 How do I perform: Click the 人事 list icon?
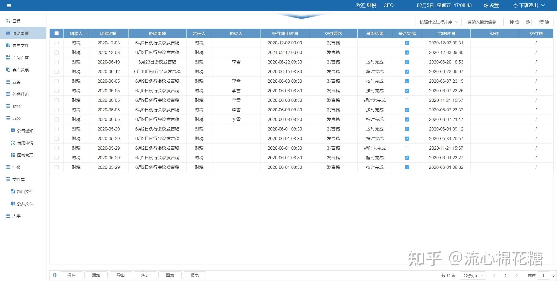(x=8, y=216)
